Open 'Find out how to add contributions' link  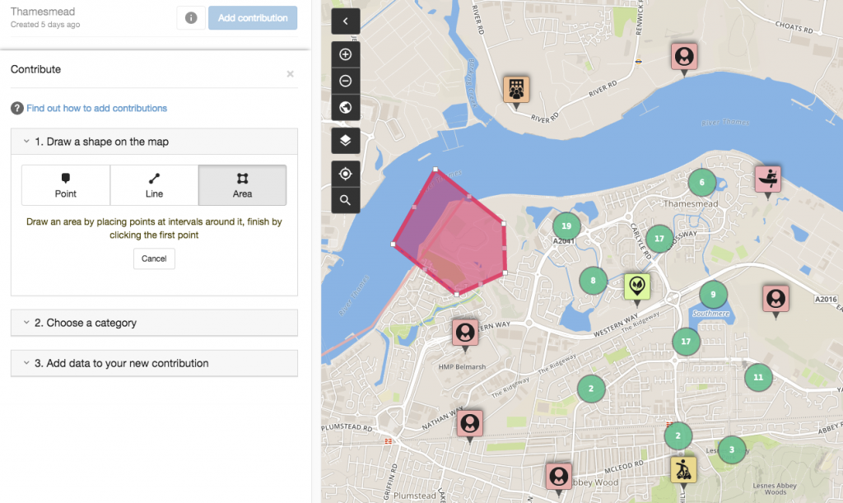tap(95, 108)
